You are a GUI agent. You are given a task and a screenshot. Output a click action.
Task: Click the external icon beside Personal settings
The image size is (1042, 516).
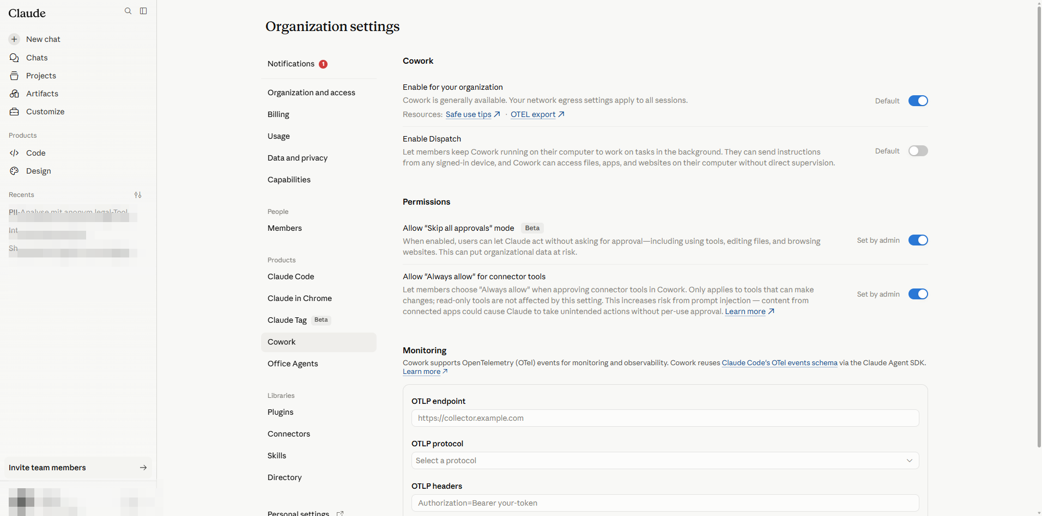click(340, 513)
